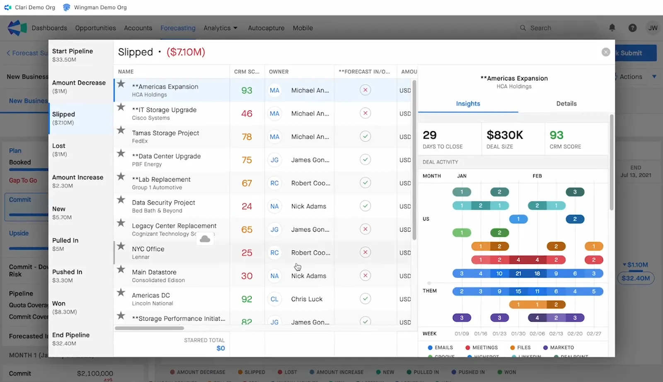Click the cloud icon near Legacy Center Replacement
Image resolution: width=663 pixels, height=382 pixels.
pos(205,239)
